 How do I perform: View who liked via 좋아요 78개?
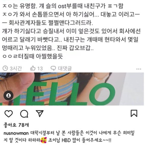16,125
